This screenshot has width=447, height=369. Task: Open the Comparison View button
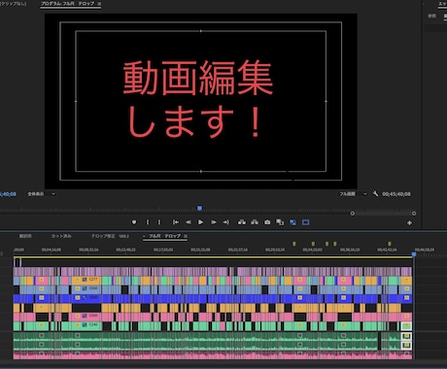(x=280, y=222)
